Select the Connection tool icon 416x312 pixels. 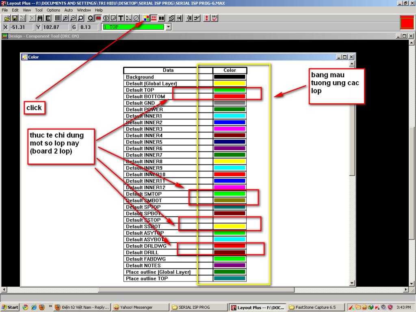pos(129,18)
